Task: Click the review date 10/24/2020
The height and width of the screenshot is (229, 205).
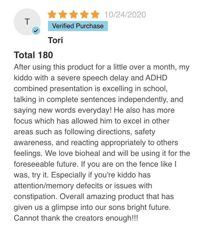Action: tap(125, 15)
